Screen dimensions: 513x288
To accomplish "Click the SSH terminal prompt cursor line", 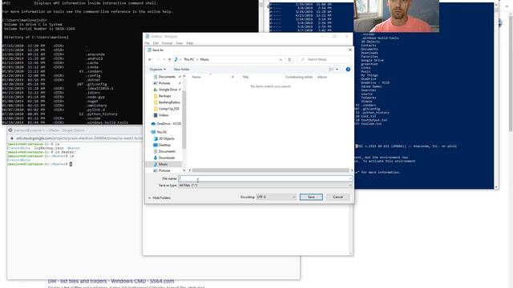I will 39,164.
